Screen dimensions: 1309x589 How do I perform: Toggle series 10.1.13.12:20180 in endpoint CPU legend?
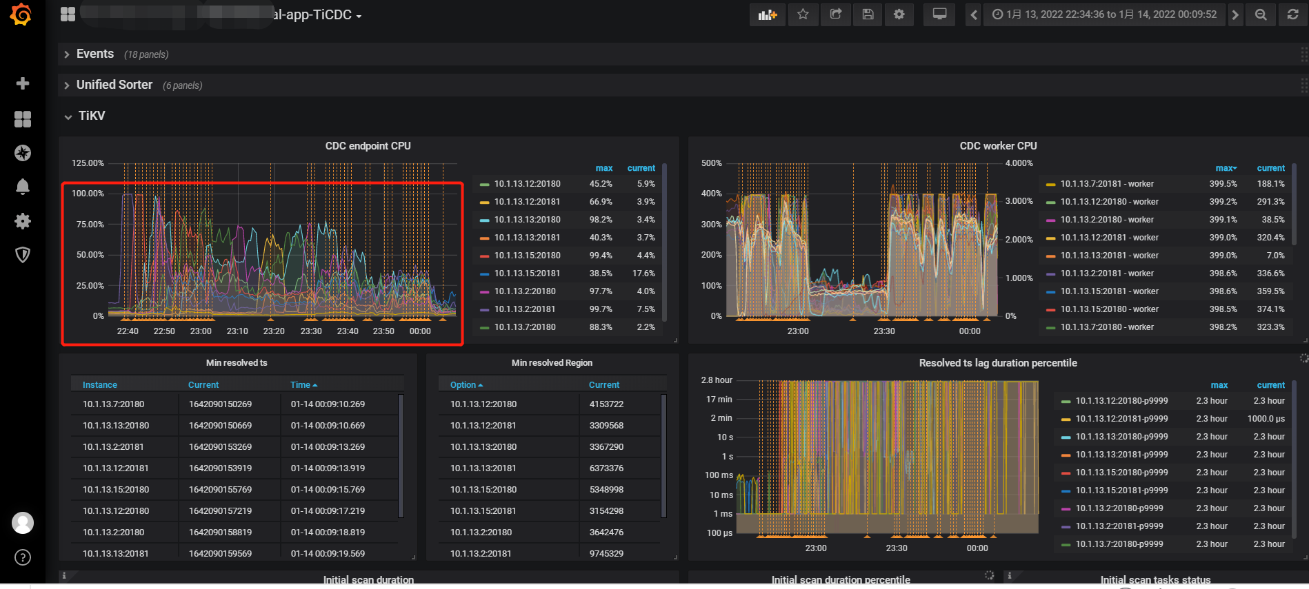click(527, 184)
